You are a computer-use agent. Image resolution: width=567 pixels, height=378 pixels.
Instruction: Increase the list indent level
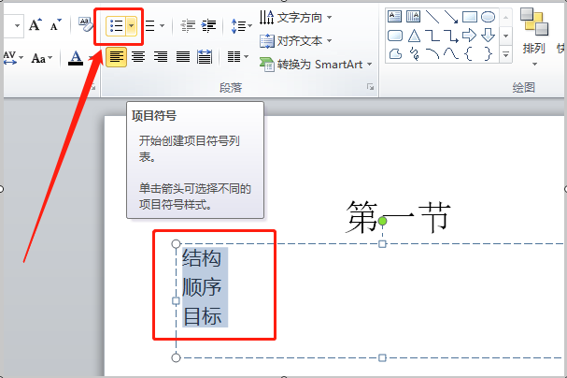[208, 25]
